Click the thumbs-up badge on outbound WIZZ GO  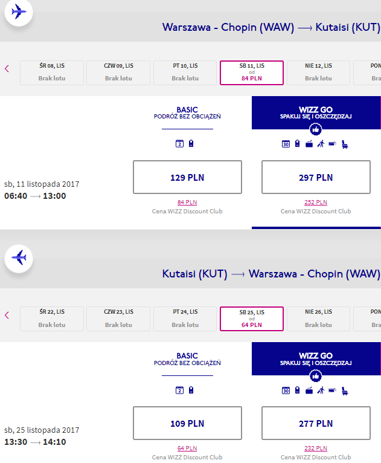[316, 129]
